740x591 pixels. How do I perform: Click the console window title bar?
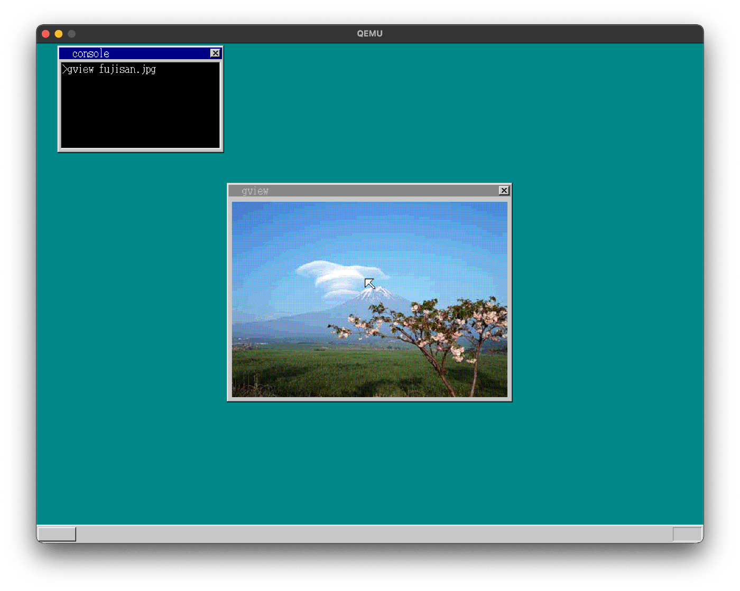140,53
